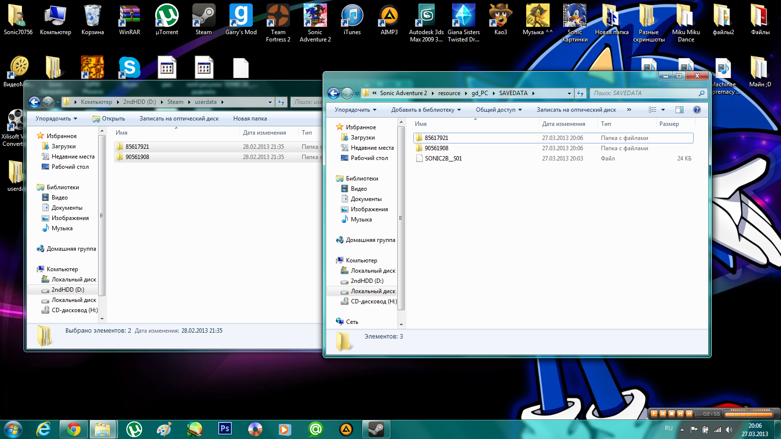This screenshot has width=781, height=439.
Task: Open Internet Explorer from the taskbar
Action: point(43,429)
